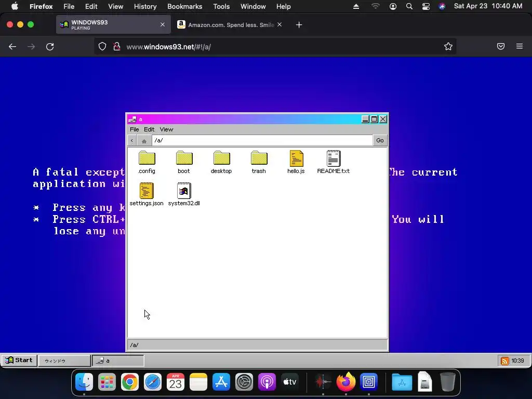Minimize the 'a' explorer window
The width and height of the screenshot is (532, 399).
coord(365,119)
